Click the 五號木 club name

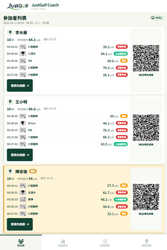(32, 192)
